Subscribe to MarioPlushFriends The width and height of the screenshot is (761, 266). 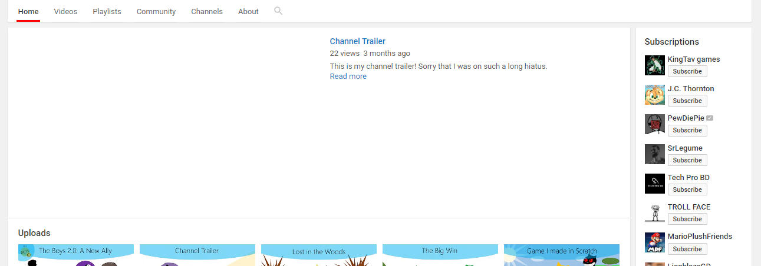click(687, 249)
